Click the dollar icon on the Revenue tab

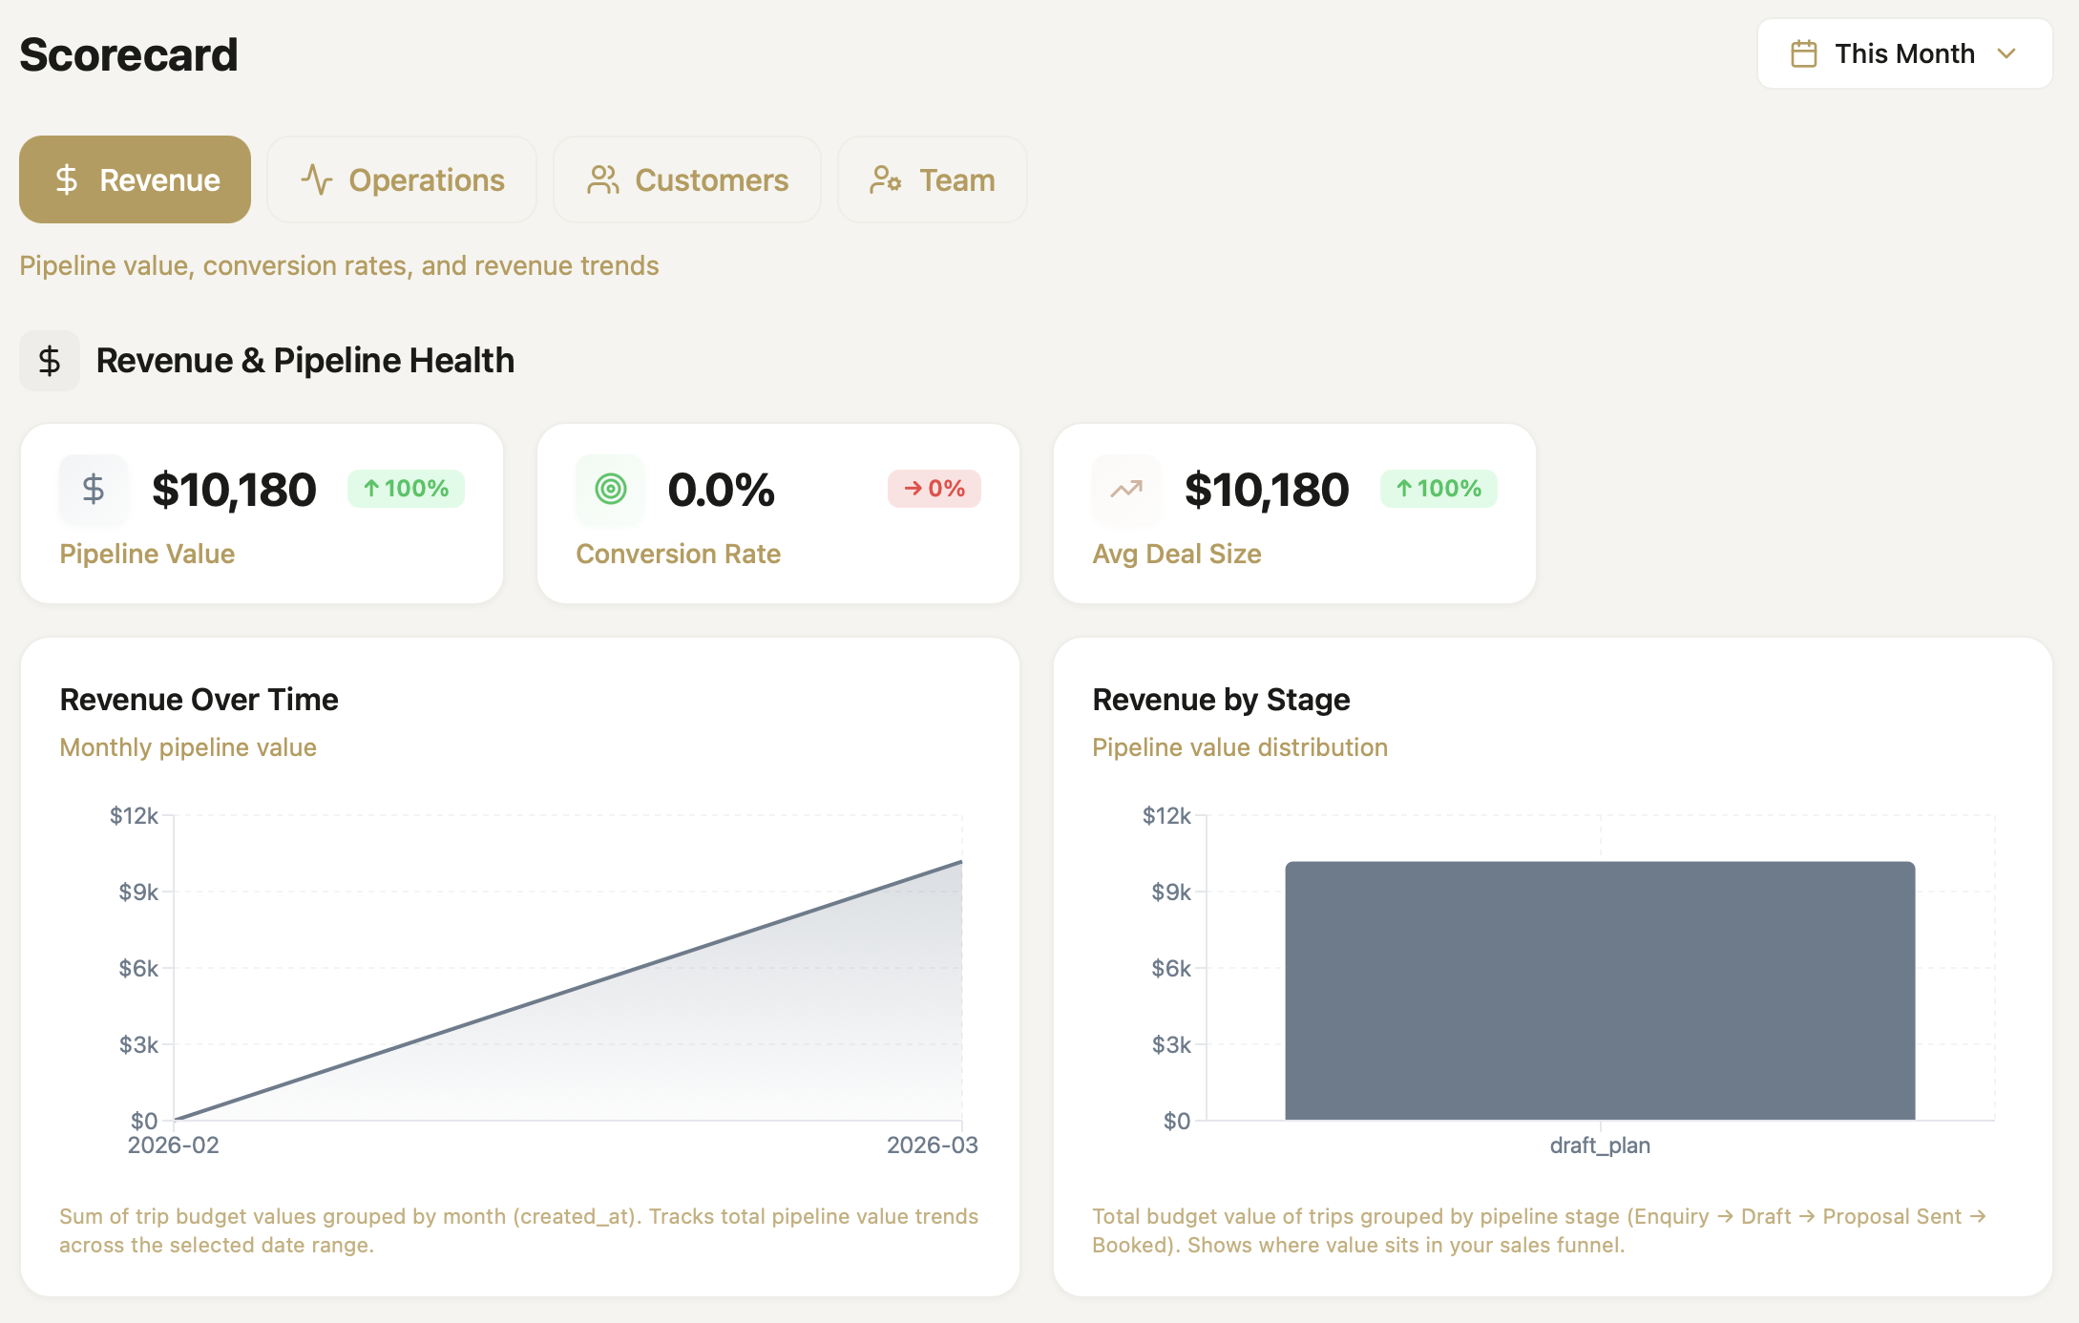(x=66, y=179)
